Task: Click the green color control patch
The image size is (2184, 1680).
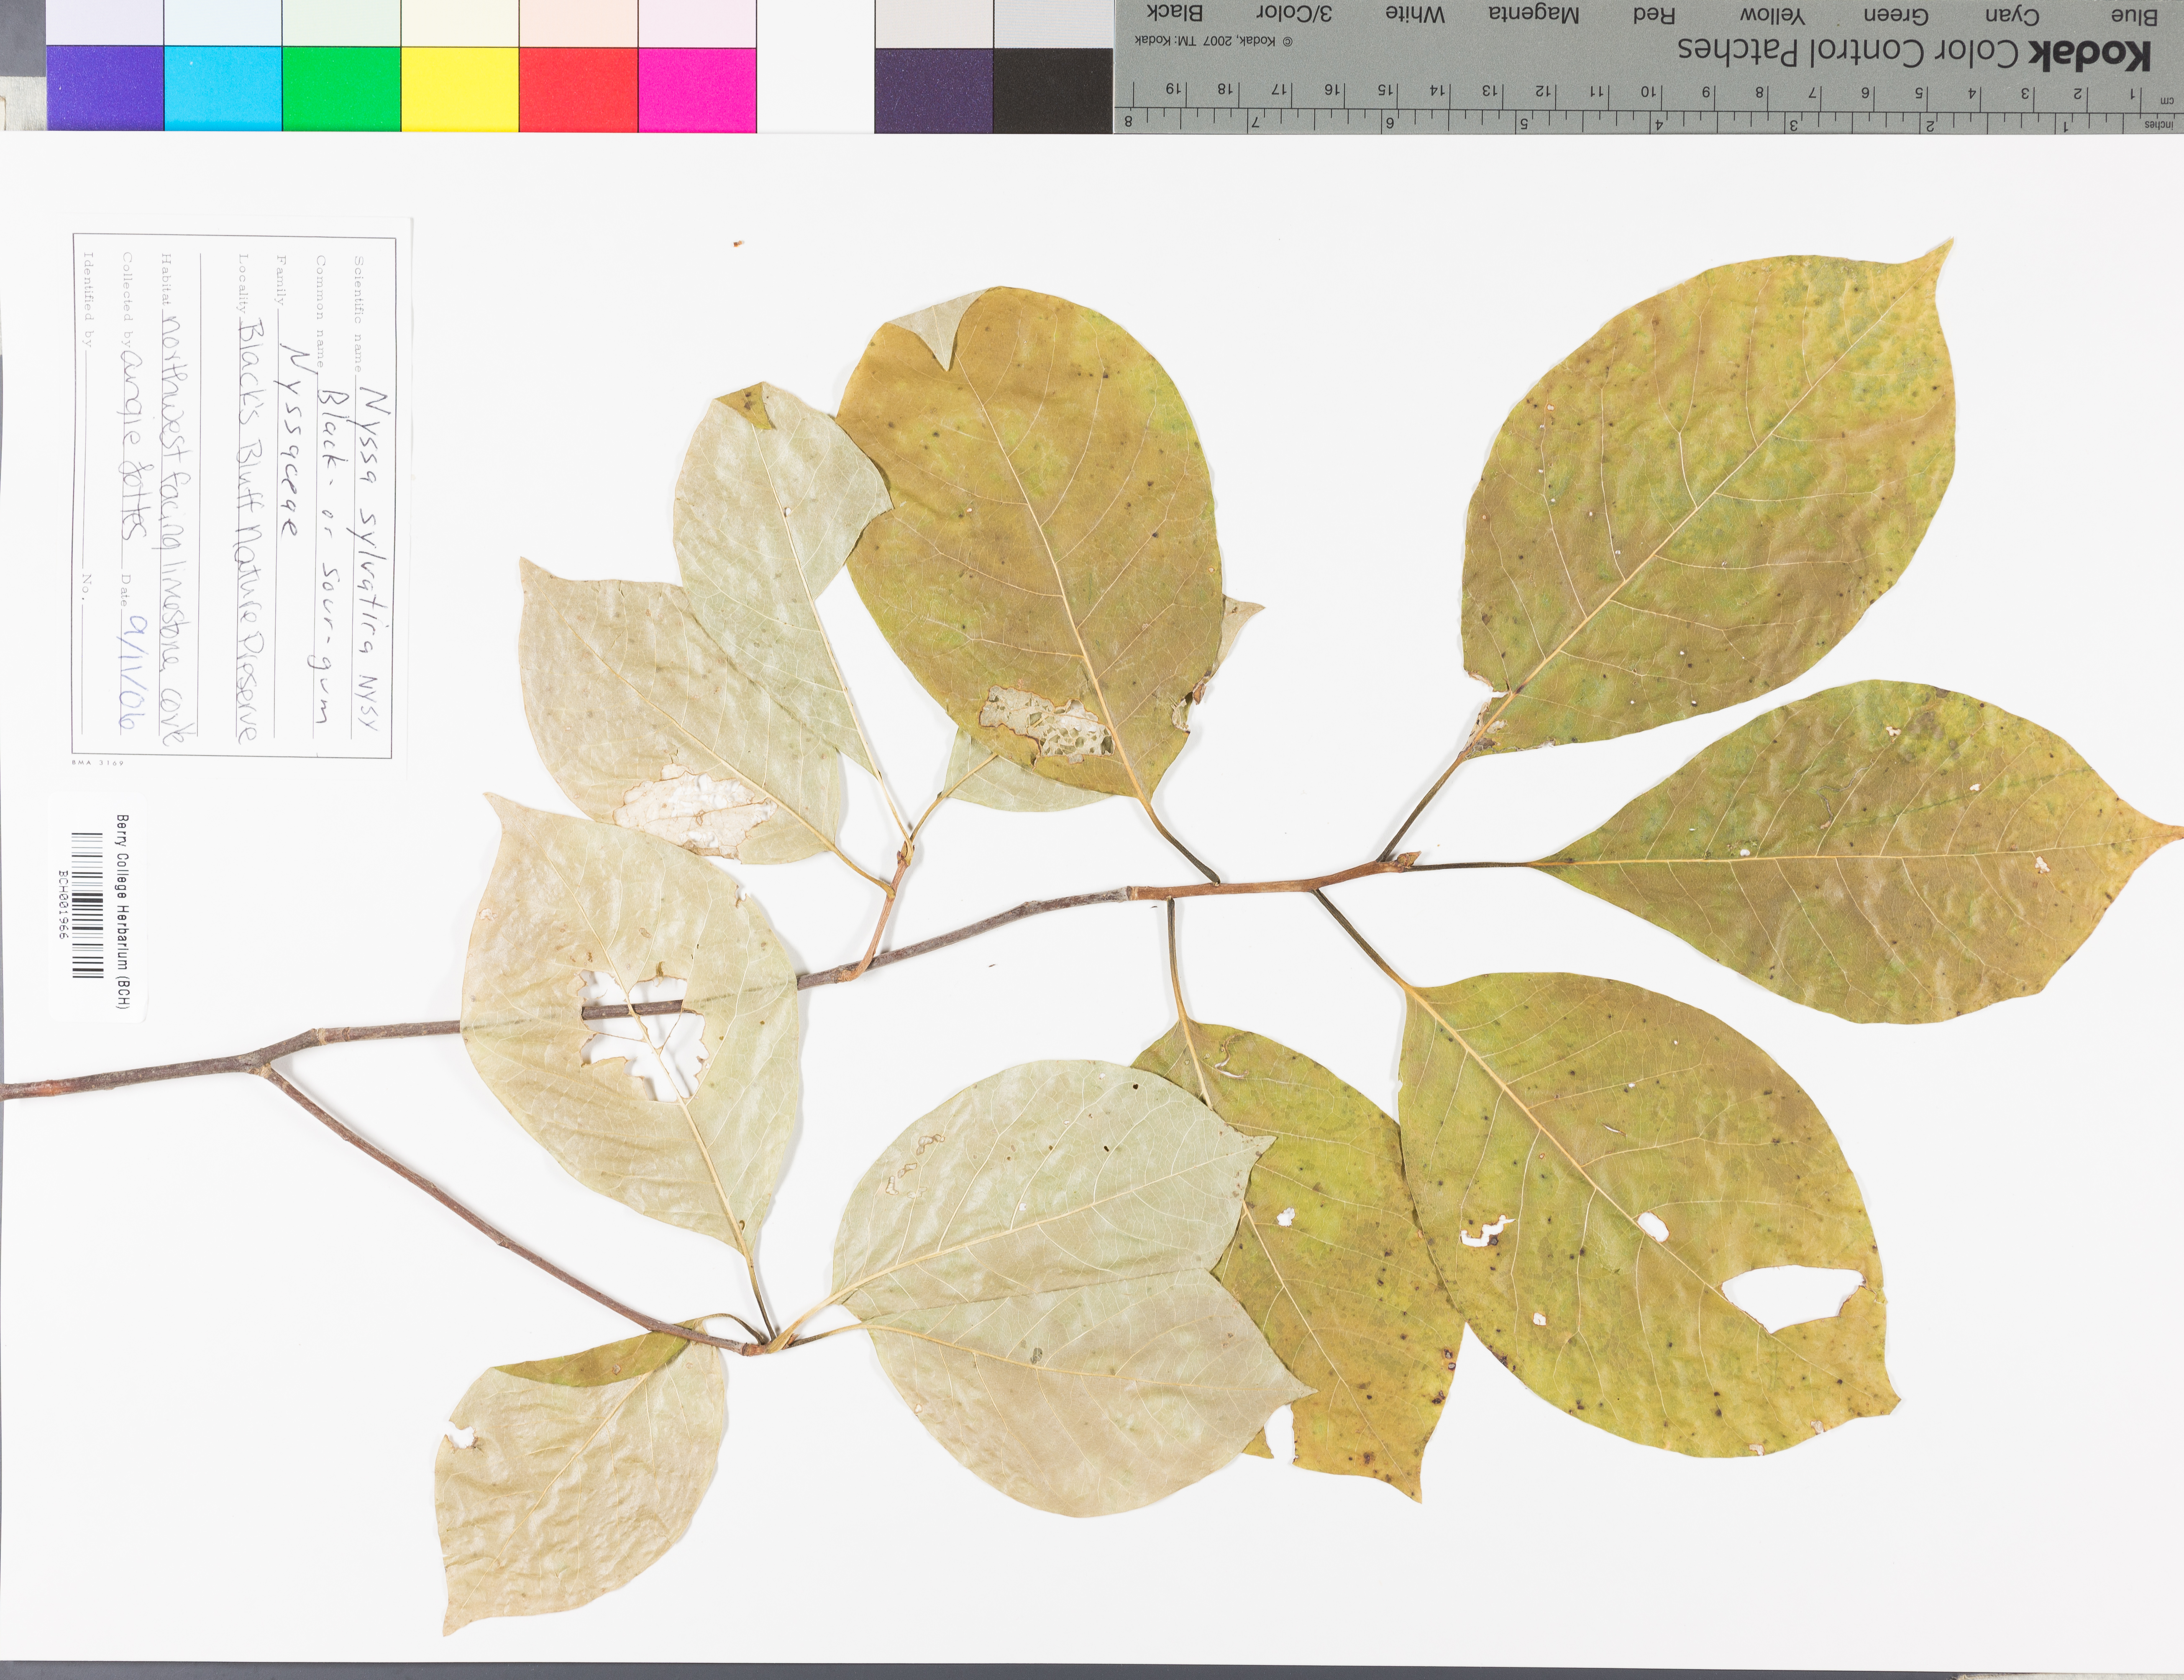Action: click(x=341, y=88)
